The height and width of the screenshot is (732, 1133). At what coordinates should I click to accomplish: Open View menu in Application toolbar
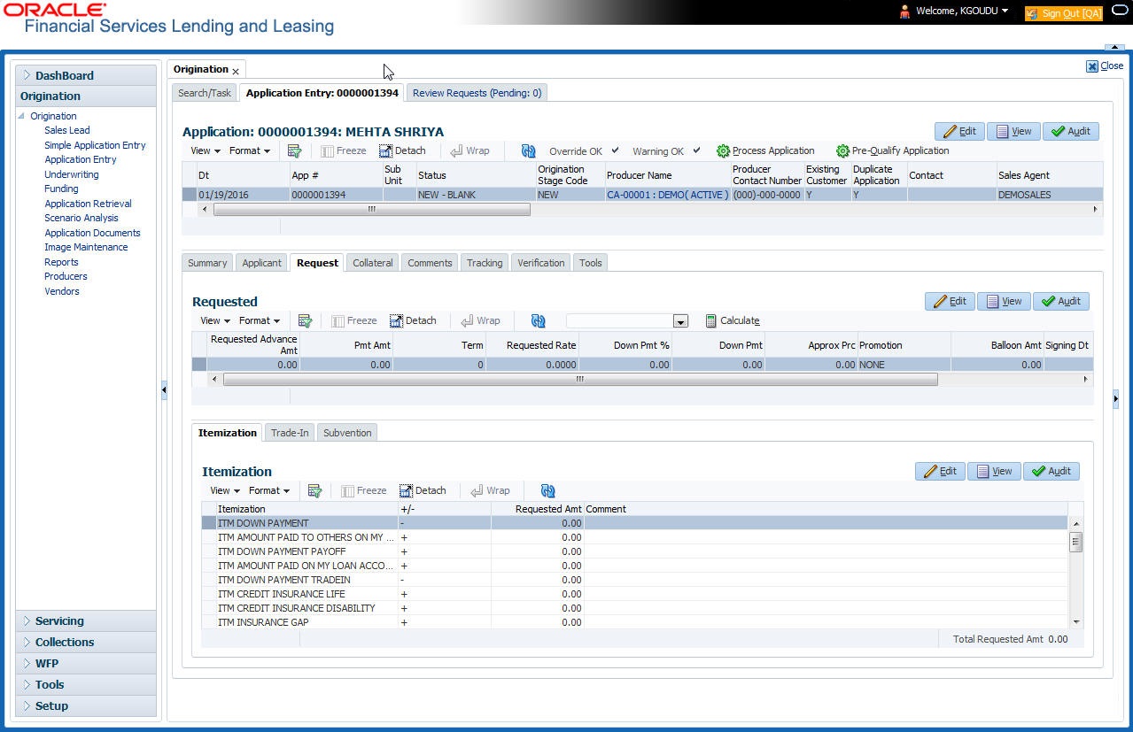(206, 150)
